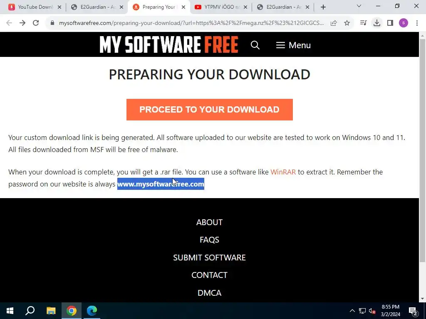Viewport: 426px width, 319px height.
Task: Open the media control playlist icon
Action: [363, 23]
